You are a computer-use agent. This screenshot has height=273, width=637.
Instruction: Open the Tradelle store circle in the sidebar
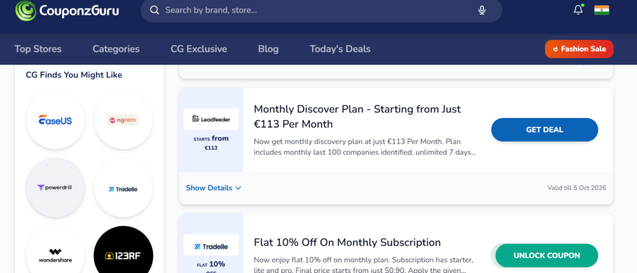pyautogui.click(x=124, y=188)
